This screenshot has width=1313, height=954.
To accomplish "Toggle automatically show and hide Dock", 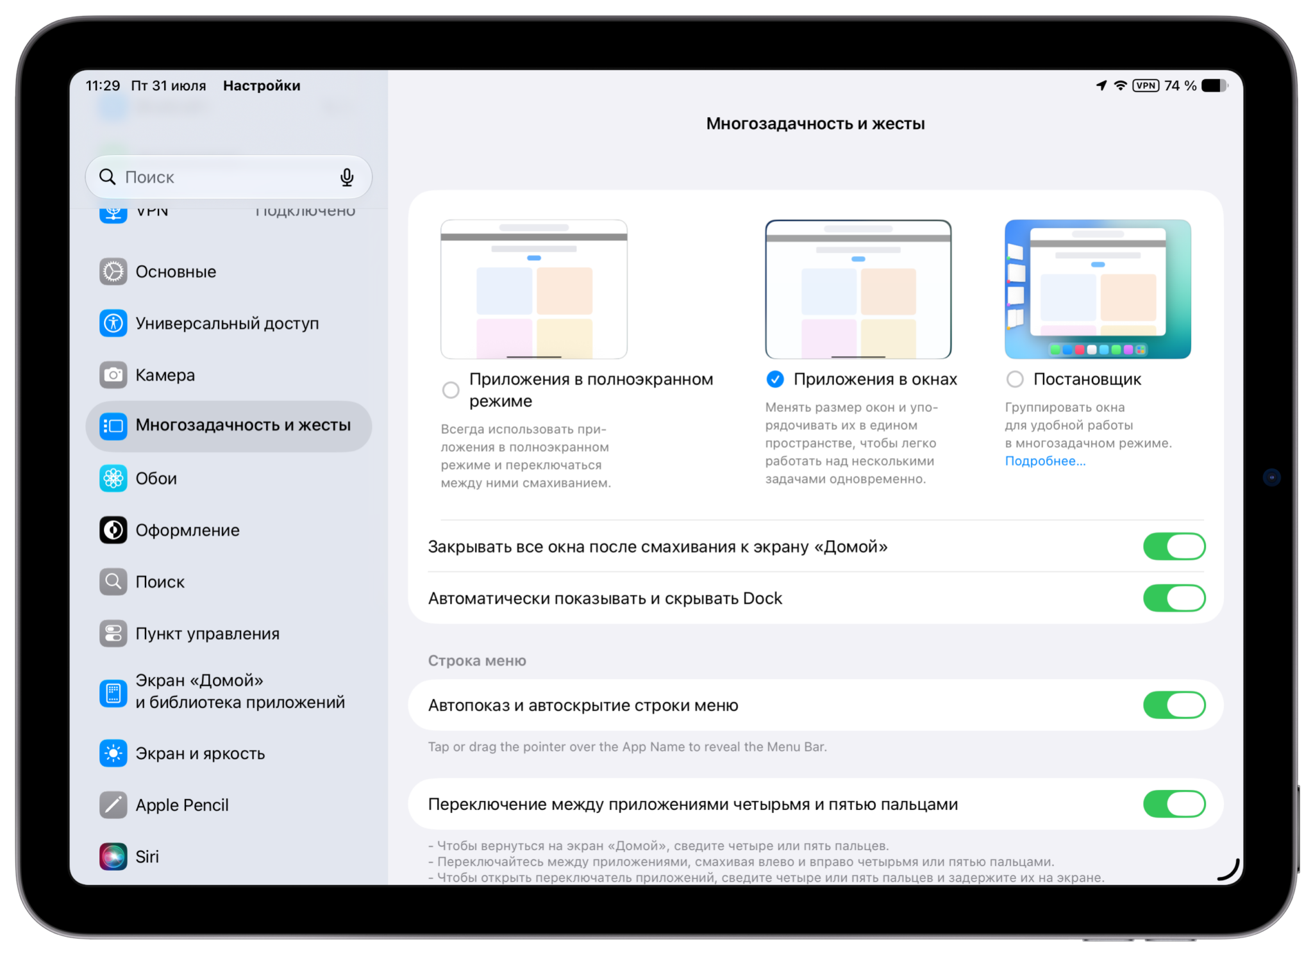I will point(1174,598).
